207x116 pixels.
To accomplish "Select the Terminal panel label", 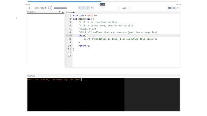I will (x=31, y=76).
